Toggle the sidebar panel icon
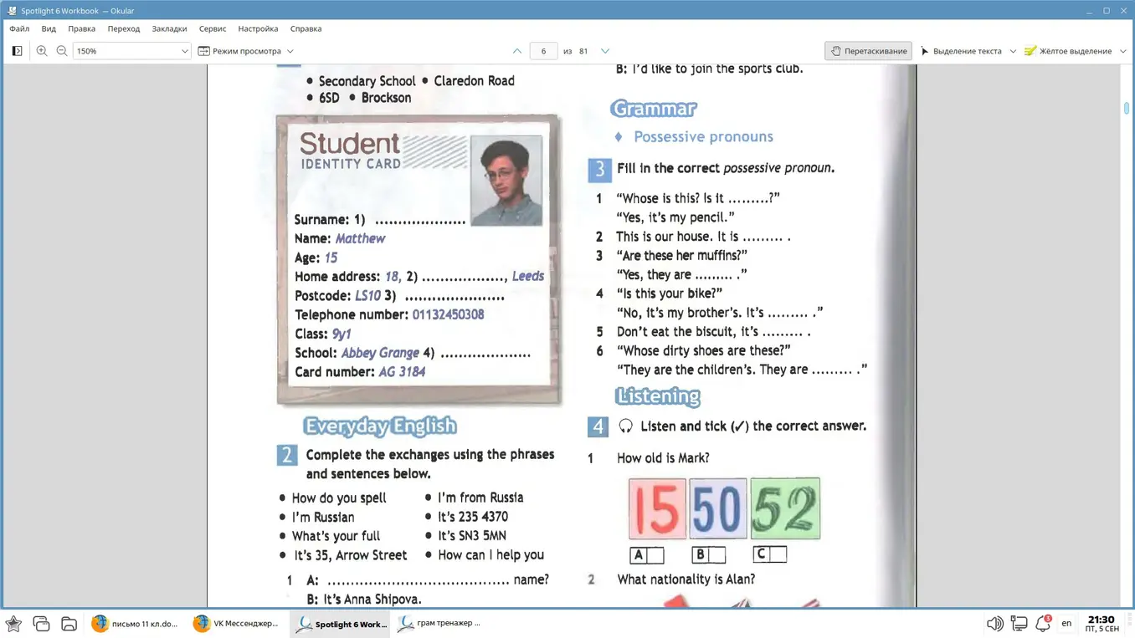Screen dimensions: 1135x638 (x=17, y=51)
